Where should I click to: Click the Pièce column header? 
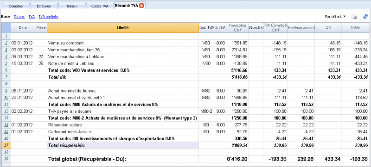coord(41,28)
